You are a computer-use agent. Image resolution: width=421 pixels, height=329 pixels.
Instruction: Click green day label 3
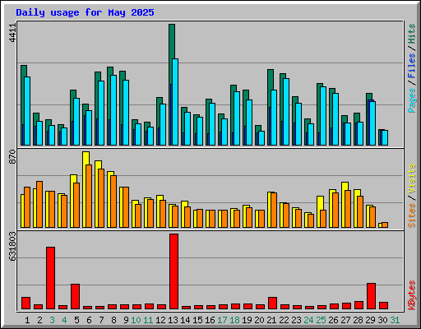(x=52, y=320)
